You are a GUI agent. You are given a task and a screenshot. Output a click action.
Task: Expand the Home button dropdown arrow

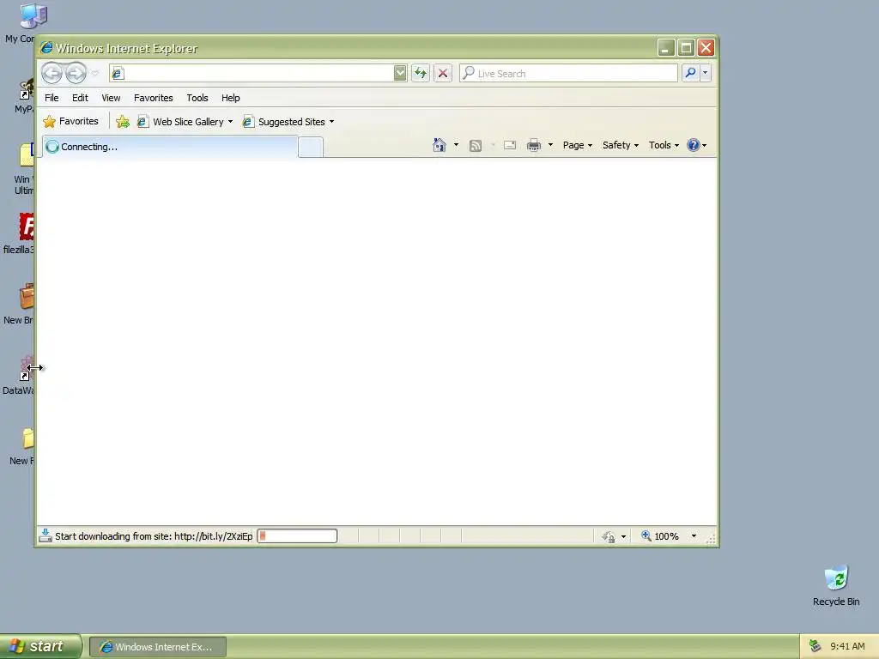[x=456, y=145]
